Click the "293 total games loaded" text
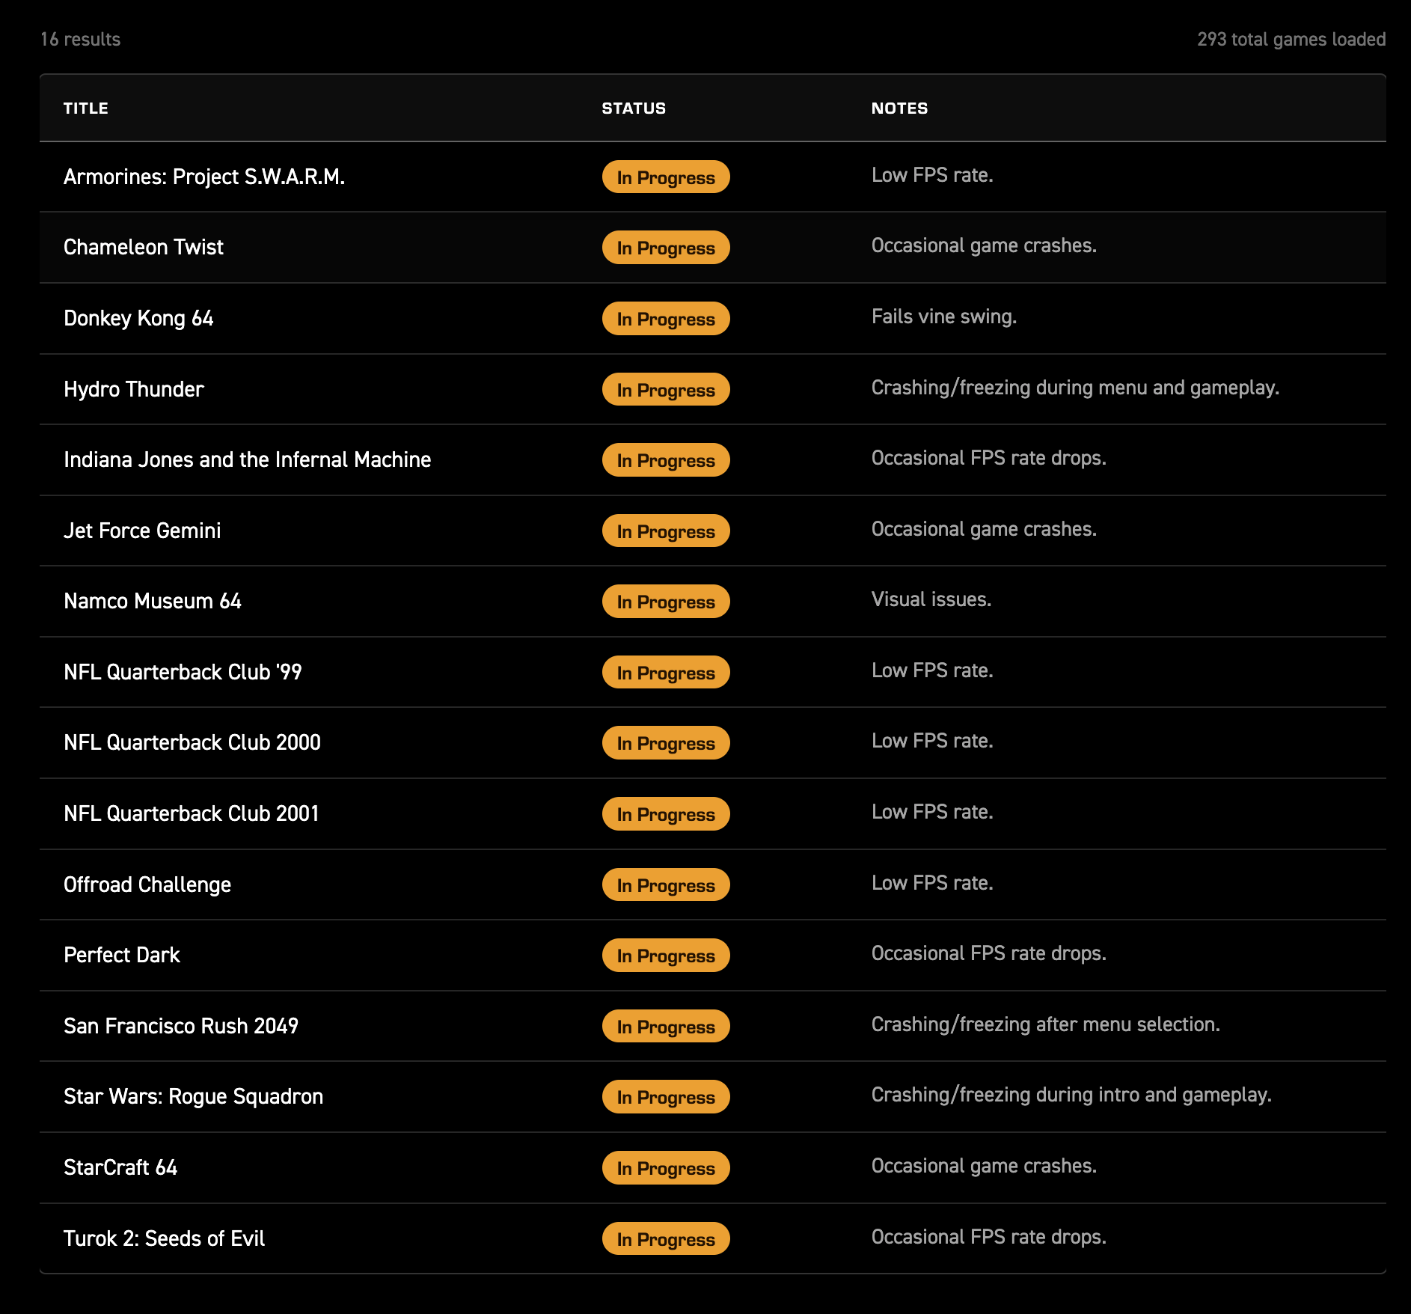This screenshot has width=1411, height=1314. point(1291,39)
